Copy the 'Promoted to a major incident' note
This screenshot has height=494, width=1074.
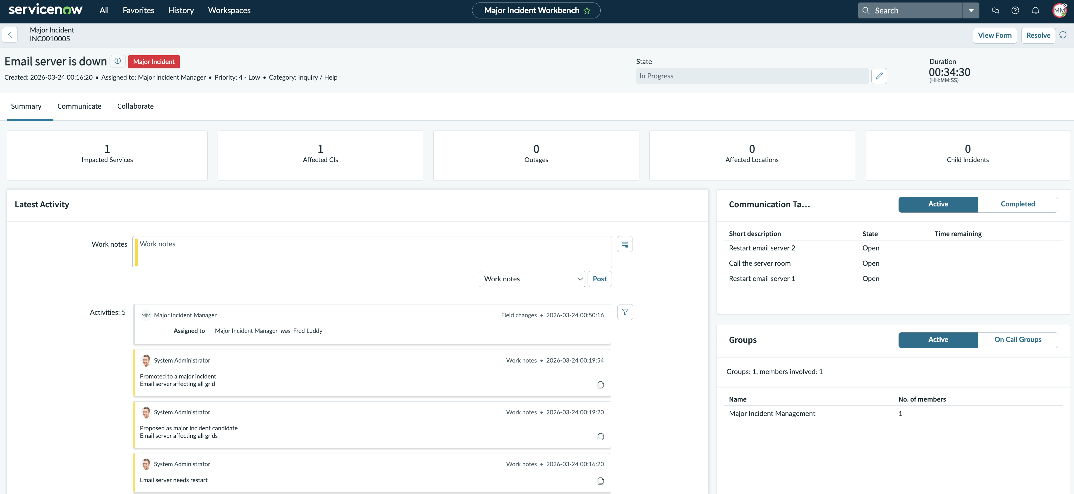click(x=601, y=385)
